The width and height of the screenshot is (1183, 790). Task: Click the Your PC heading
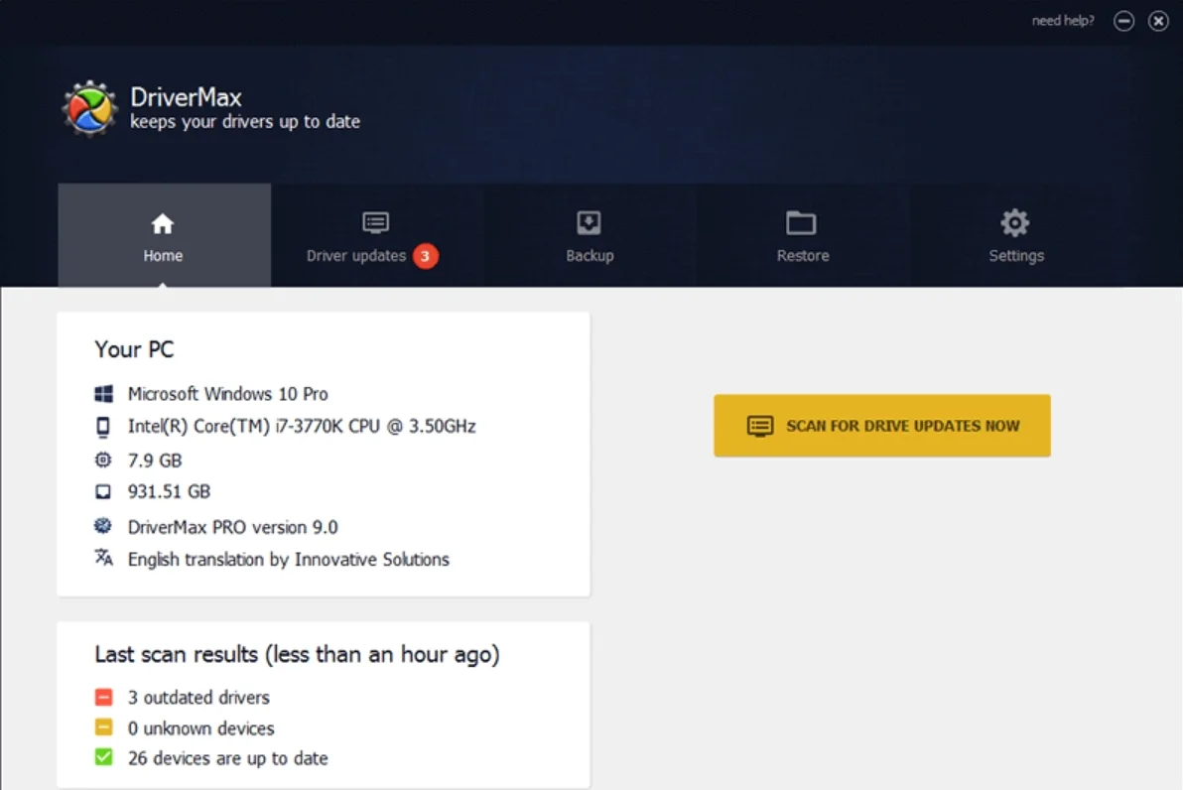coord(134,349)
